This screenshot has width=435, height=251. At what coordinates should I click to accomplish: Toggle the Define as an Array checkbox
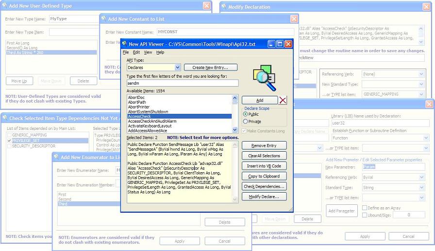pos(365,208)
